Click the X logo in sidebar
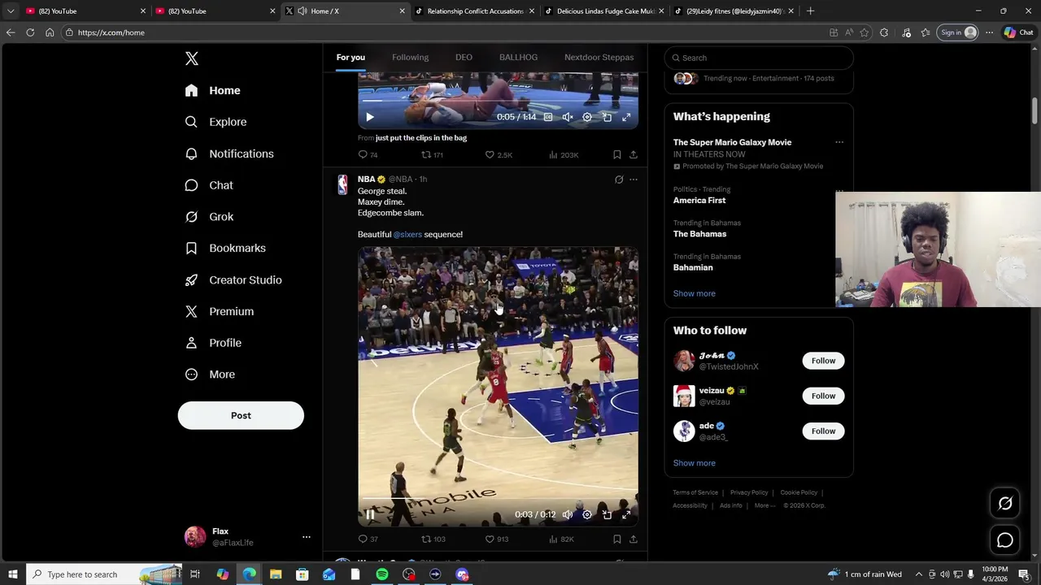This screenshot has width=1041, height=585. pyautogui.click(x=192, y=58)
